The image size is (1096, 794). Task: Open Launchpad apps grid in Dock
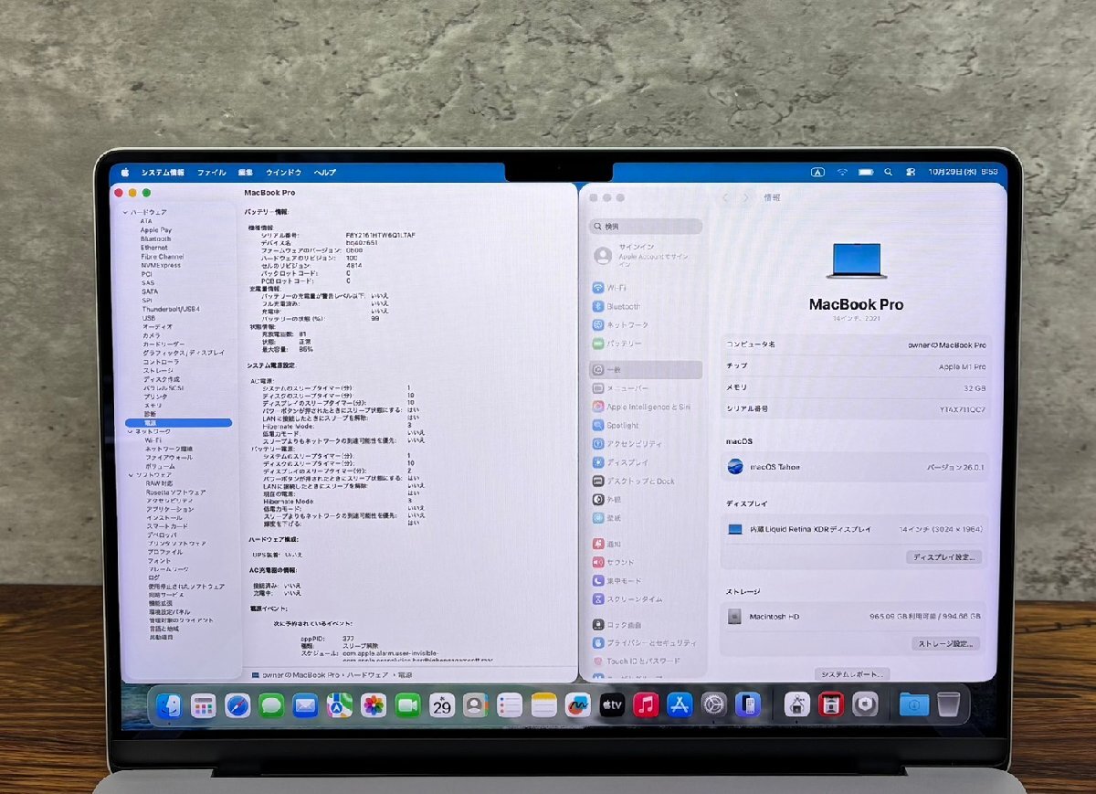click(203, 705)
